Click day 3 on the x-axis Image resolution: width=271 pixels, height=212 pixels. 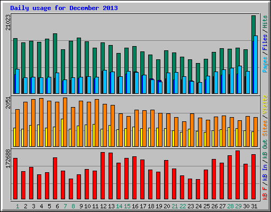pyautogui.click(x=33, y=206)
